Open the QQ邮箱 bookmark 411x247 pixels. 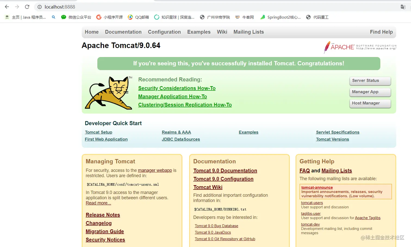138,17
